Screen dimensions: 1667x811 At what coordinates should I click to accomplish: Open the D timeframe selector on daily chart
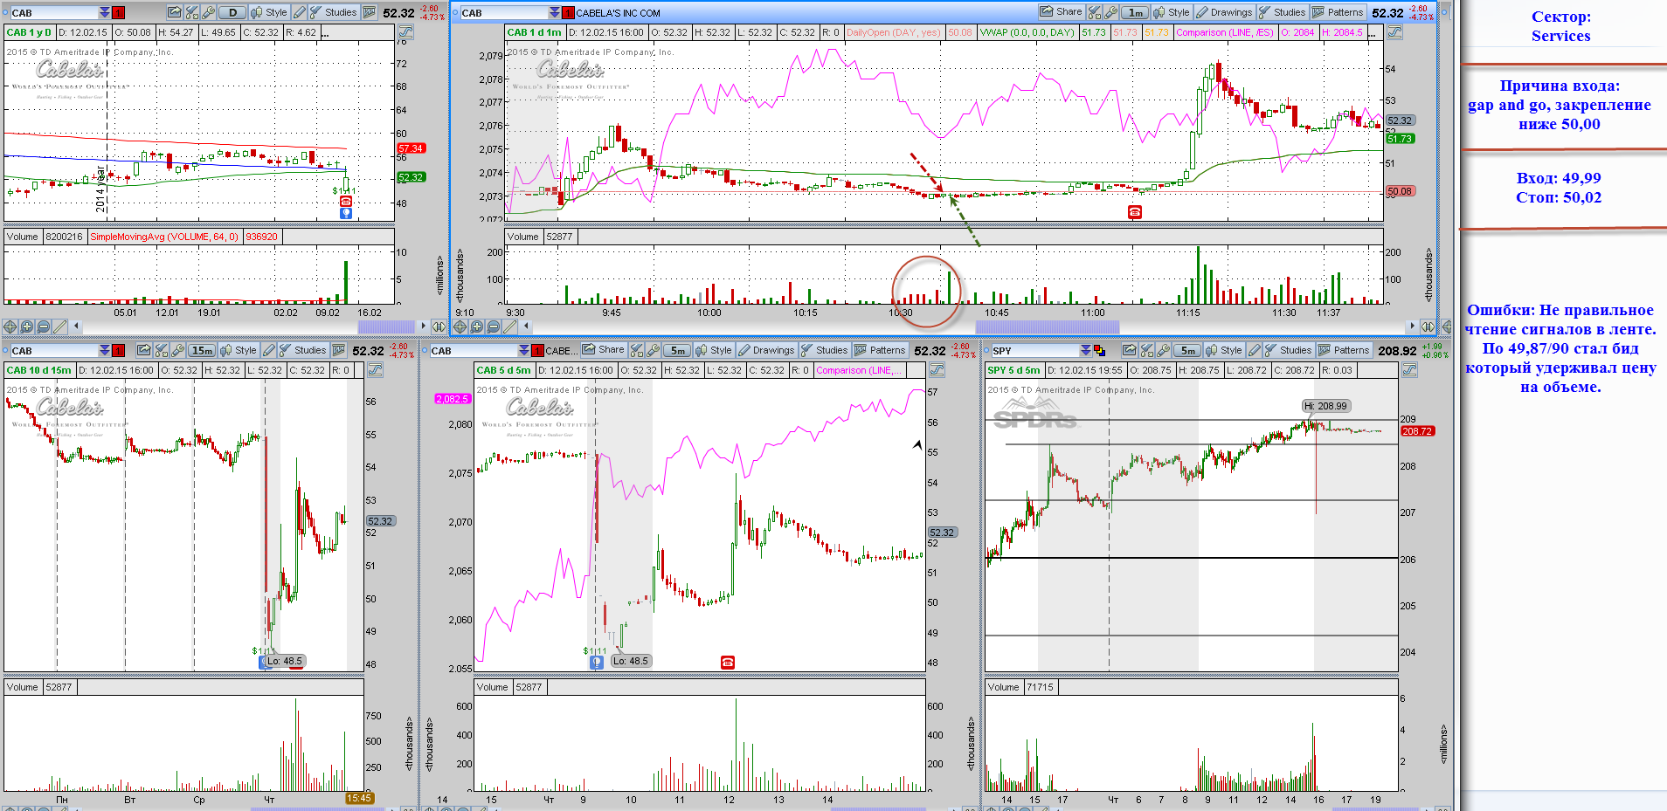(232, 12)
